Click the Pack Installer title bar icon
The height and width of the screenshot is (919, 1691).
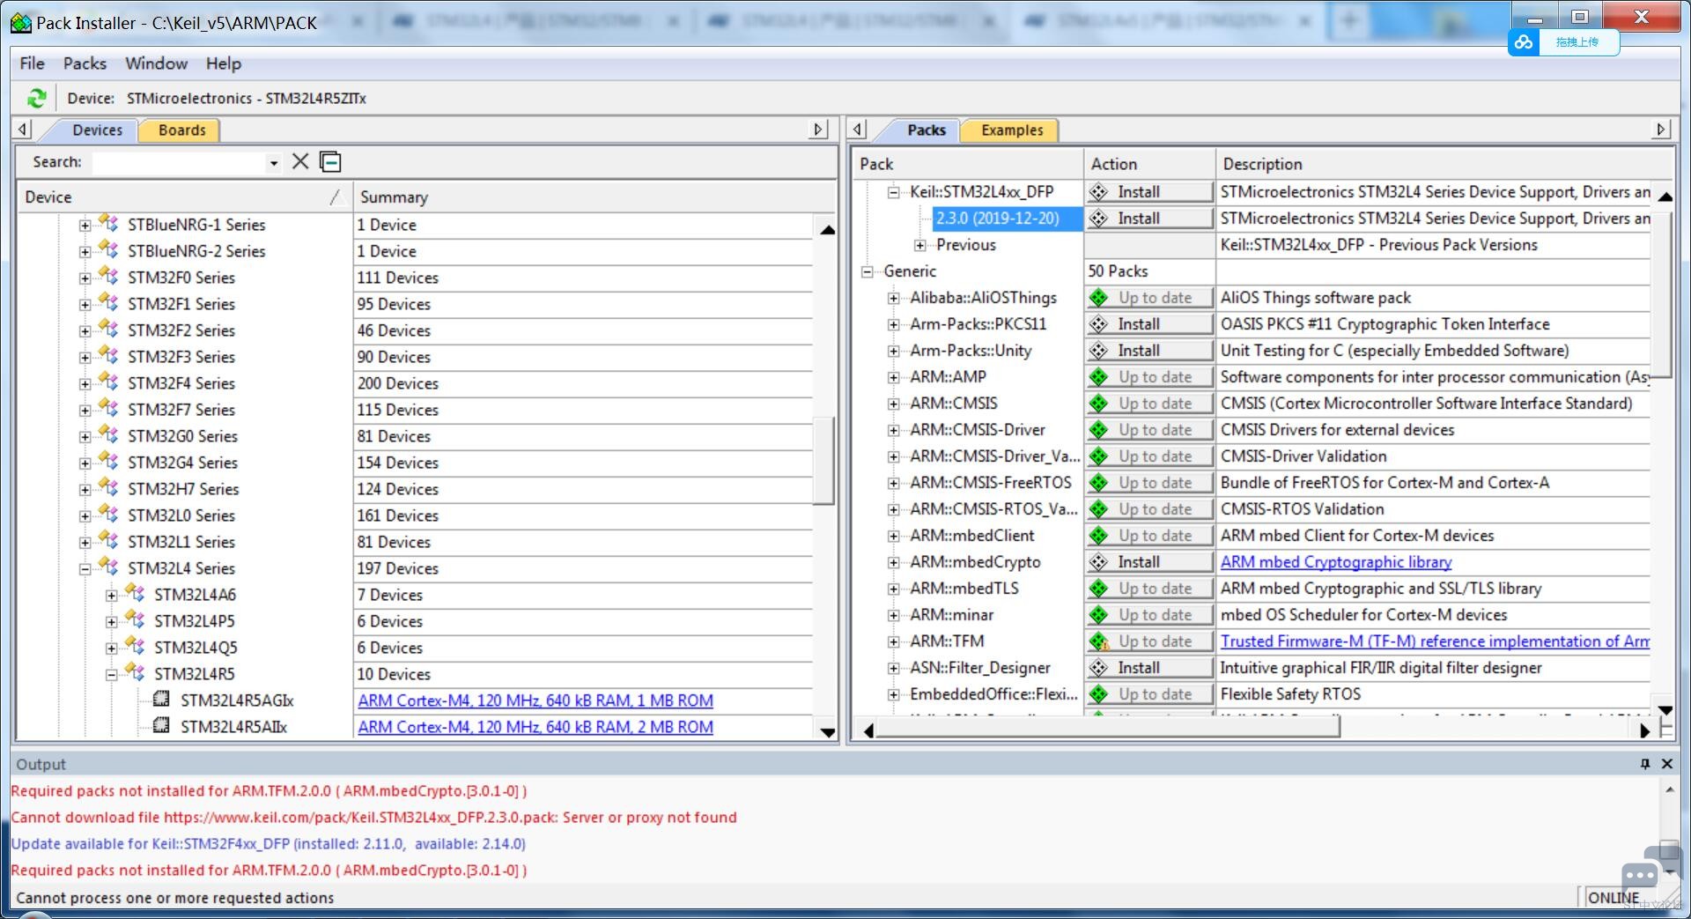21,23
